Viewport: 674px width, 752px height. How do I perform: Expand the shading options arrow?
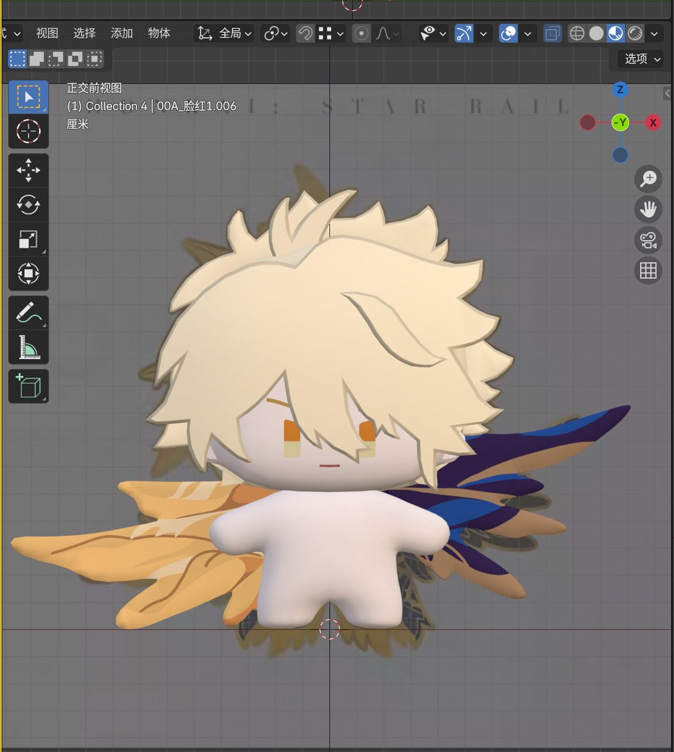pos(654,33)
